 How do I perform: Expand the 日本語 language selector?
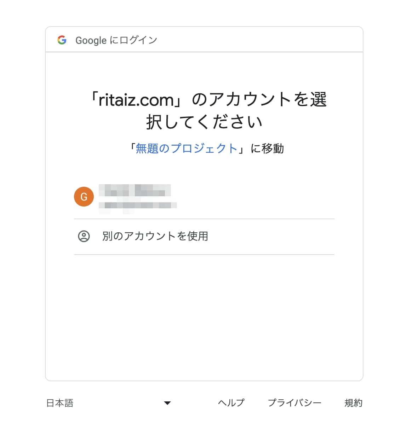pyautogui.click(x=106, y=402)
